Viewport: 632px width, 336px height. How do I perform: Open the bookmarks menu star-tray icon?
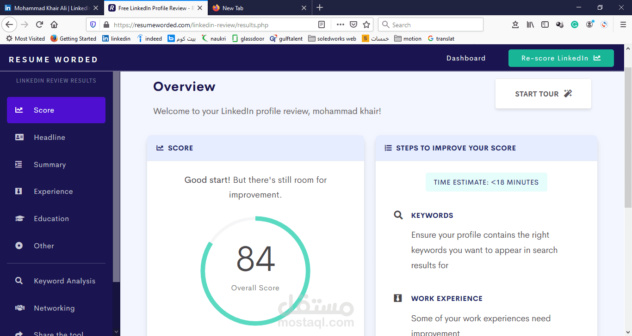[515, 25]
